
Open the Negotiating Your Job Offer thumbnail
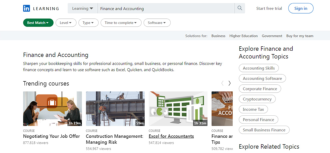coord(52,109)
